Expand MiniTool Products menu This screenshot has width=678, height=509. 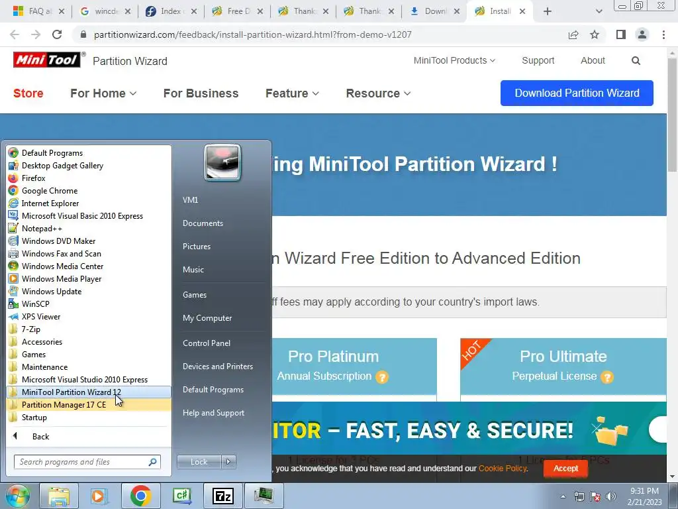tap(454, 60)
